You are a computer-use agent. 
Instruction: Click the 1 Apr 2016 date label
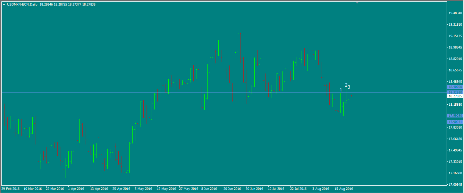click(x=76, y=189)
